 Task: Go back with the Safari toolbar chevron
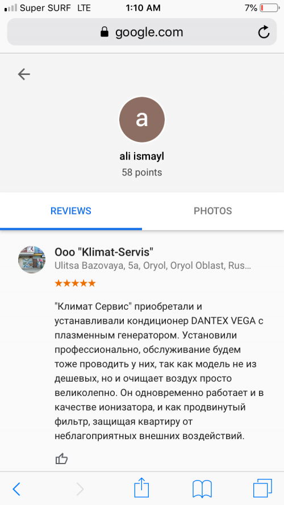16,489
